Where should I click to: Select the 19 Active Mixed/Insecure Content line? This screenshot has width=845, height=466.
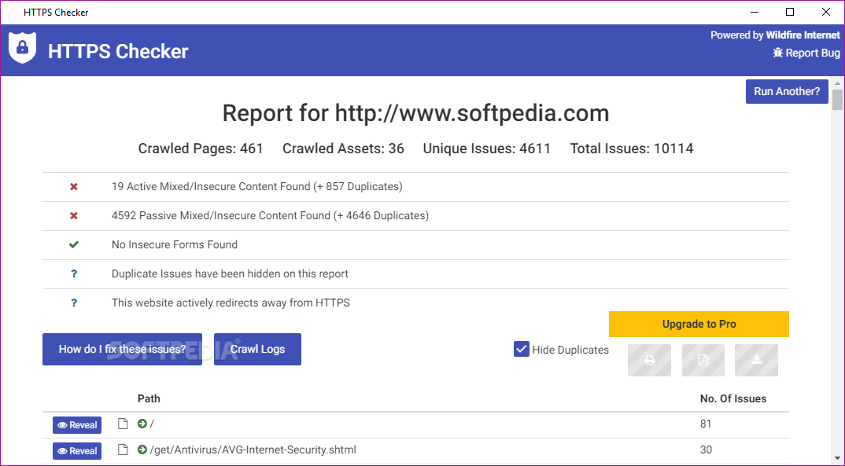point(257,187)
